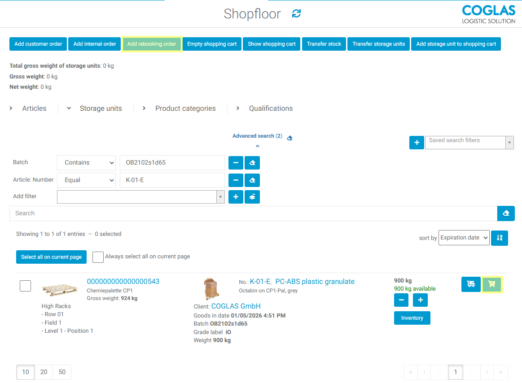The width and height of the screenshot is (522, 383).
Task: Increase quantity with the plus stepper
Action: click(420, 300)
